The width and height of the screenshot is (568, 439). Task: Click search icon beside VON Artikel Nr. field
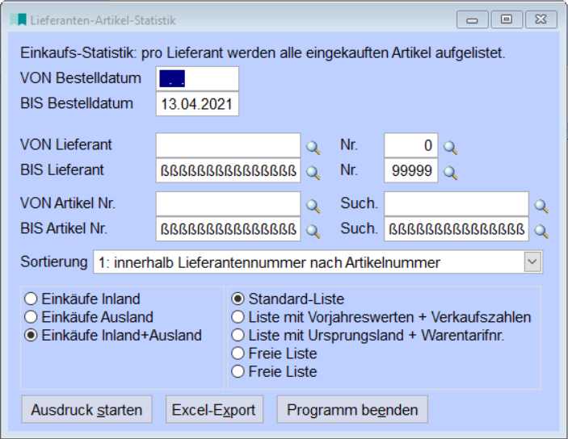pos(312,207)
